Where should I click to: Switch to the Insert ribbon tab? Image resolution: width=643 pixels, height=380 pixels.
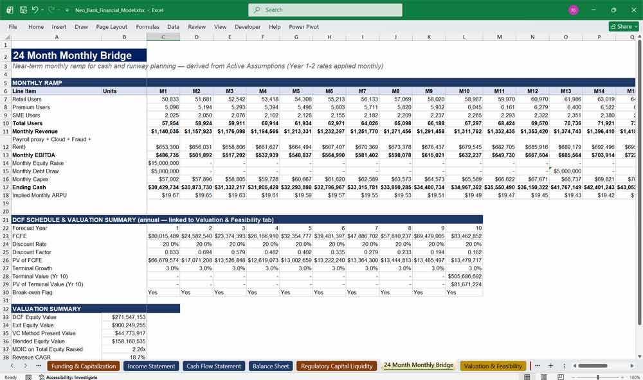coord(59,26)
